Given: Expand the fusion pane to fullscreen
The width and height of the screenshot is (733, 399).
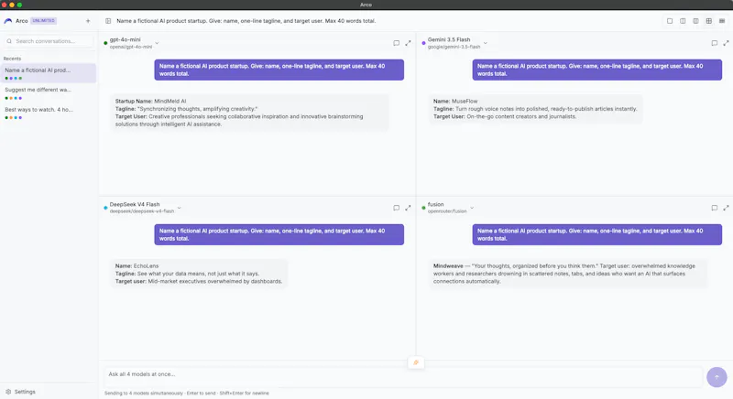Looking at the screenshot, I should coord(726,208).
